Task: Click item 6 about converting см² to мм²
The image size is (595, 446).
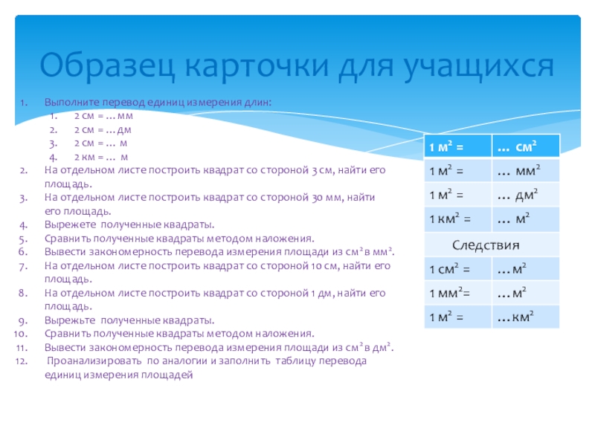Action: click(x=219, y=252)
